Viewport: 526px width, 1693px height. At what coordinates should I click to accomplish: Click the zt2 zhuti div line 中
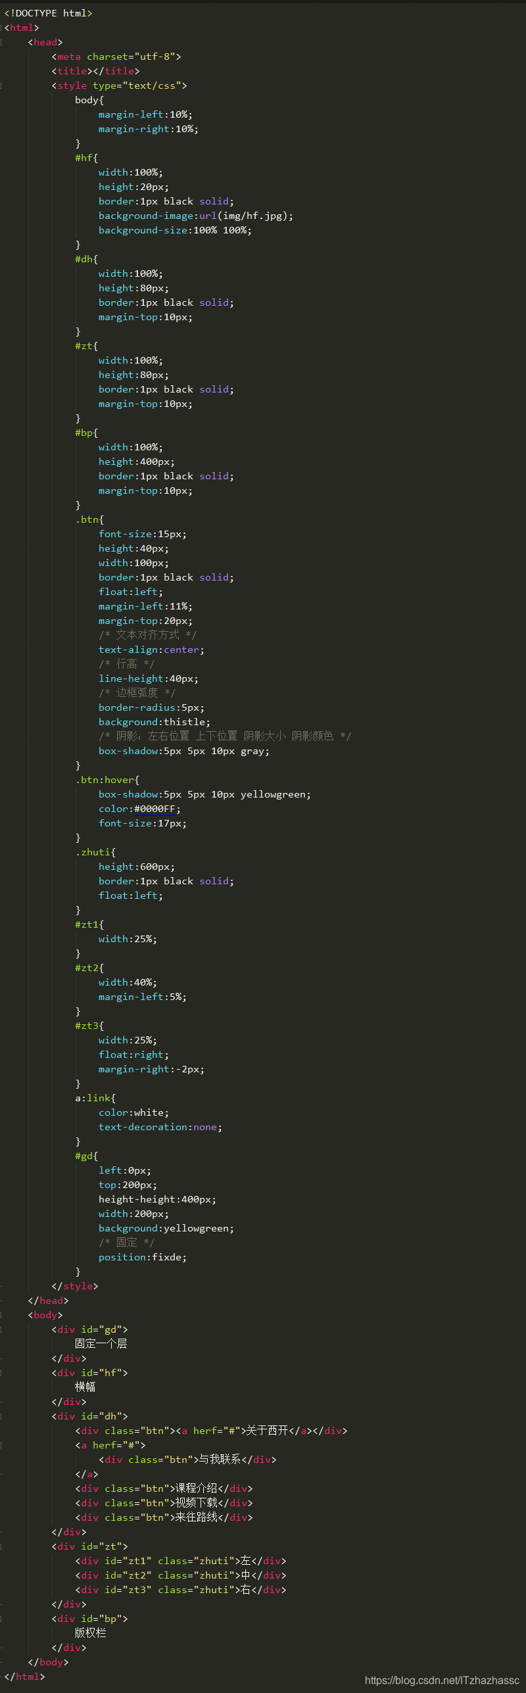pos(181,1575)
